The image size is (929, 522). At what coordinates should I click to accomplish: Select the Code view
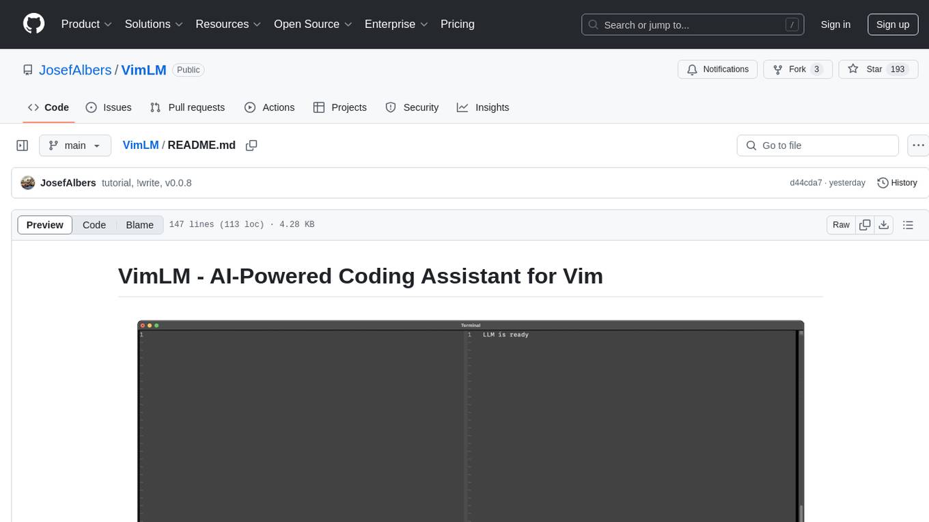click(94, 225)
